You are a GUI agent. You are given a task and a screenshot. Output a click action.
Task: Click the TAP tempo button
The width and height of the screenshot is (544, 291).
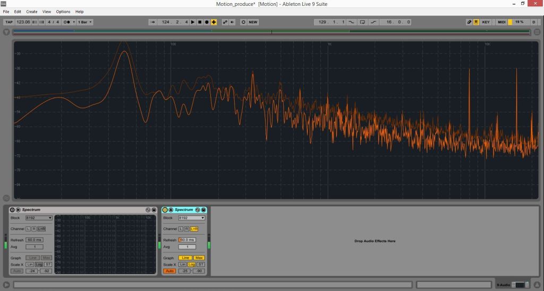click(8, 22)
